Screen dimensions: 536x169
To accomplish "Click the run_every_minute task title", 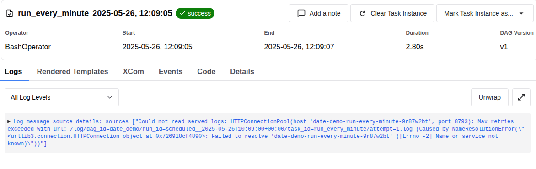I will point(54,13).
